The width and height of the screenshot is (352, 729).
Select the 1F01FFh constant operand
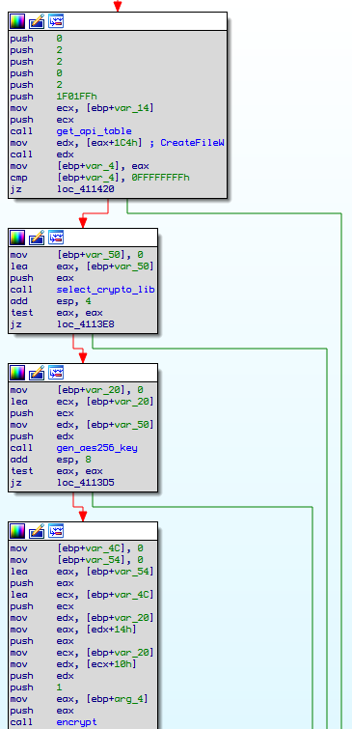76,97
